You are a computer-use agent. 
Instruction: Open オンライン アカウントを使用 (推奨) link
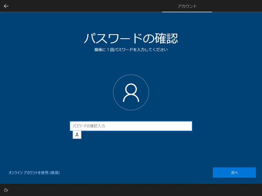34,173
